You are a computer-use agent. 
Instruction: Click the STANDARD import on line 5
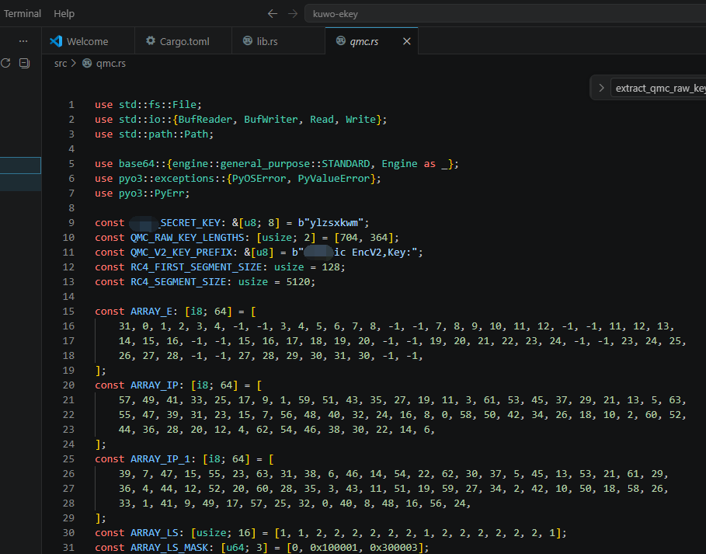coord(346,163)
